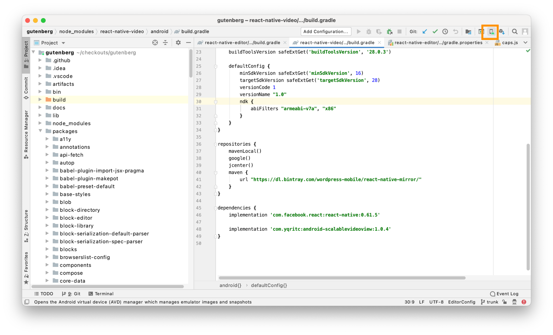Toggle the read-only lock icon in status bar
Screen dimensions: 553x335
(x=504, y=302)
